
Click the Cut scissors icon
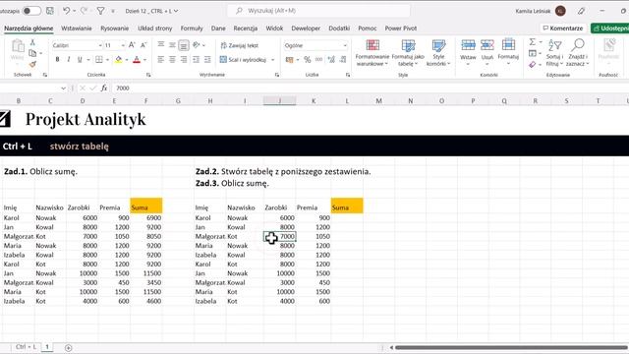pyautogui.click(x=32, y=42)
